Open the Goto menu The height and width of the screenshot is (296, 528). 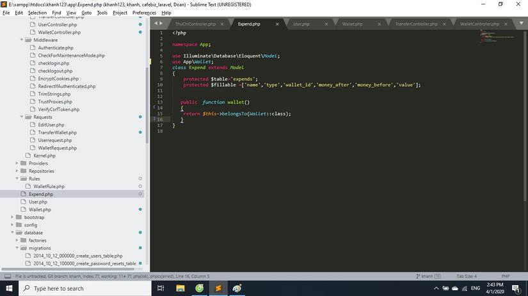pyautogui.click(x=86, y=13)
